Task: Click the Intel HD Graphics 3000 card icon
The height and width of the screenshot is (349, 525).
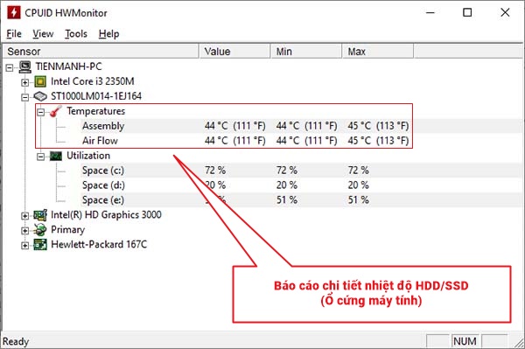Action: click(40, 215)
